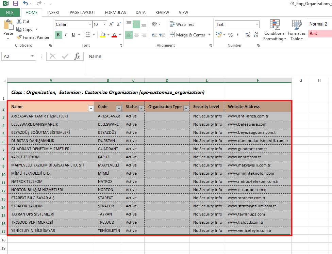Click the Undo arrow icon

click(x=26, y=3)
